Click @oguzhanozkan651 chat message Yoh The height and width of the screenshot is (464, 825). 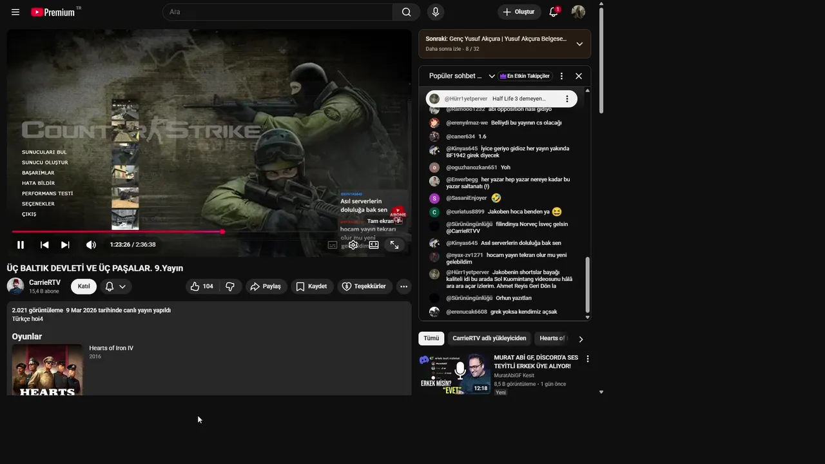click(x=505, y=168)
